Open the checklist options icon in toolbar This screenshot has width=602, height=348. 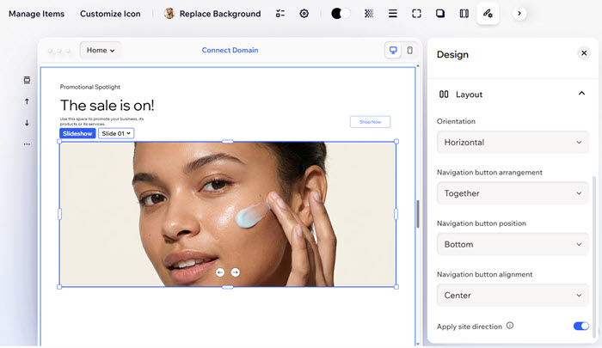(280, 14)
